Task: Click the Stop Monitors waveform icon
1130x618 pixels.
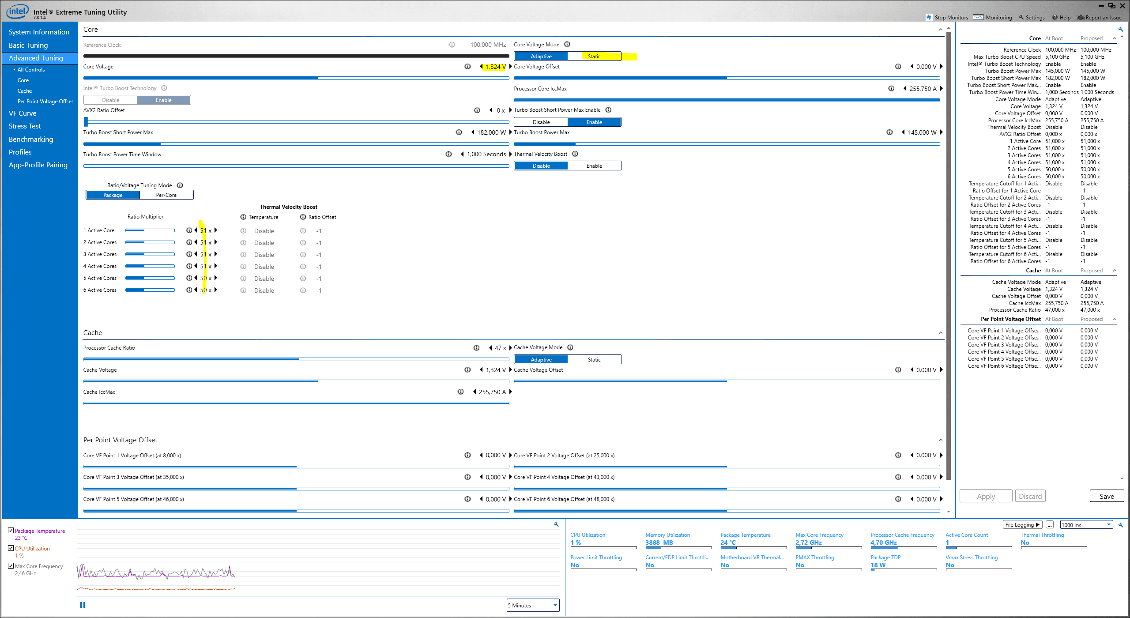Action: tap(929, 17)
